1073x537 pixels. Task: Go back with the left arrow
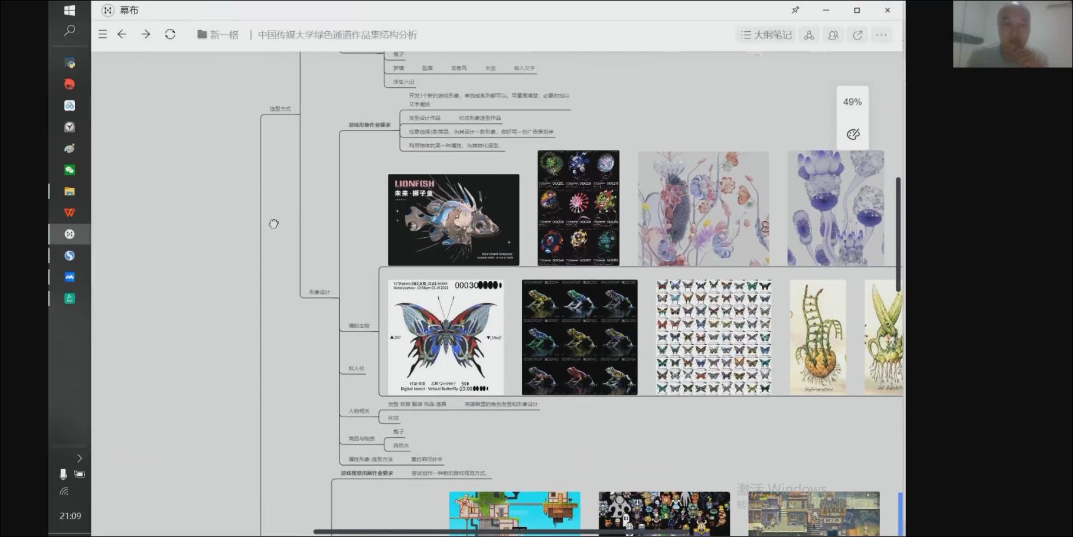tap(122, 35)
